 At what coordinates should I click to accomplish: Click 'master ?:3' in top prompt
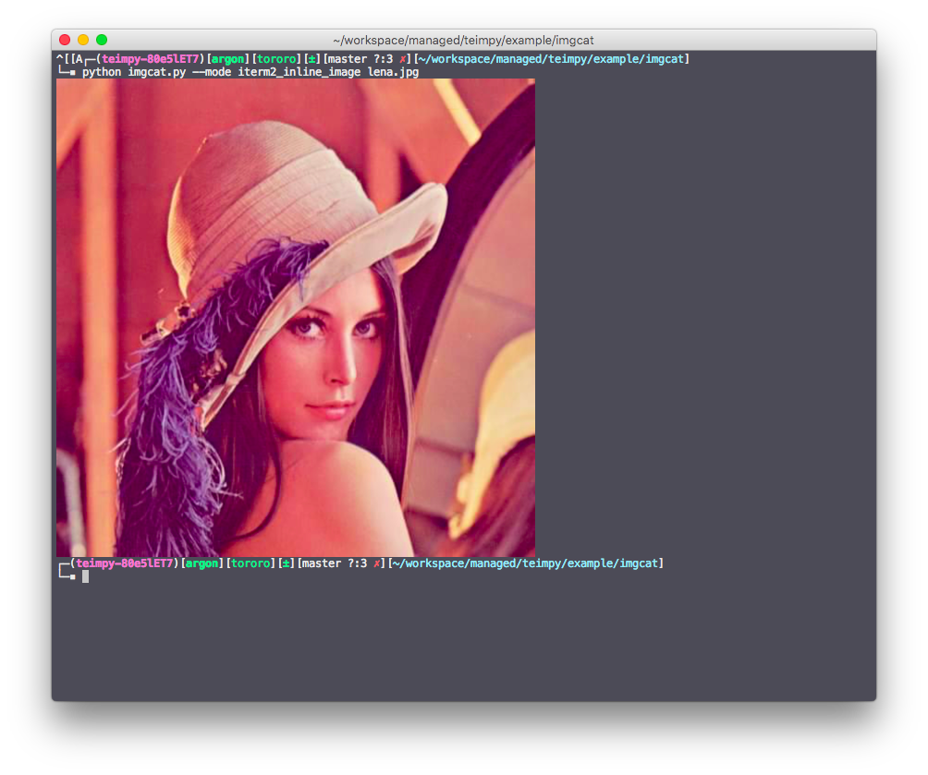(x=361, y=59)
